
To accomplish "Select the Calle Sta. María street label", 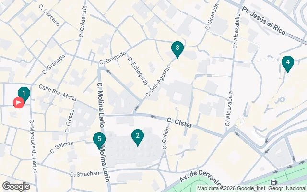I will tap(58, 93).
